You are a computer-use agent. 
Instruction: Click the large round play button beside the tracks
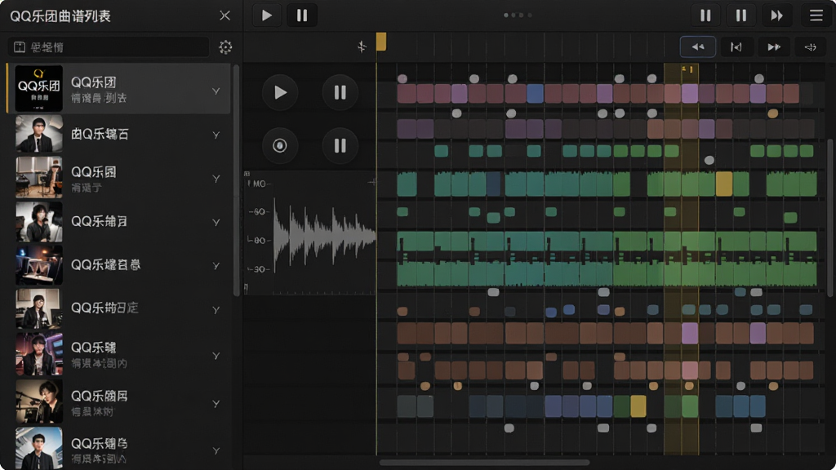click(280, 93)
